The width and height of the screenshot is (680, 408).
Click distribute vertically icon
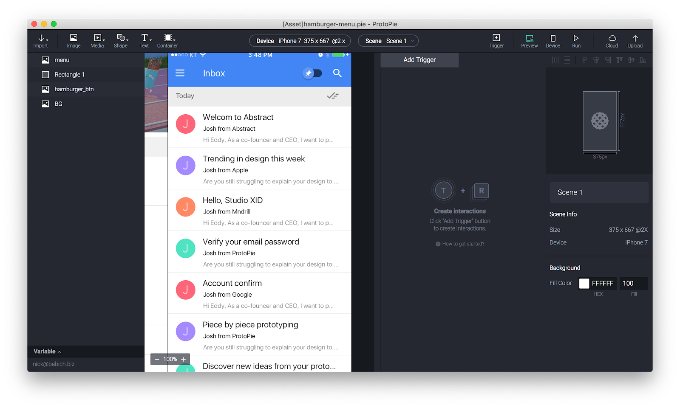(x=567, y=60)
